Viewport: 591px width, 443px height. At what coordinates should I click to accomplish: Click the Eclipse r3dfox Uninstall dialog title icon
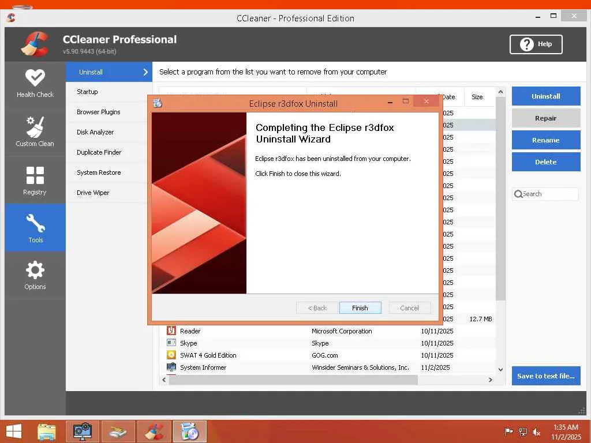158,103
